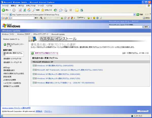Image resolution: width=152 pixels, height=118 pixels.
Task: Open the Office のアップデート link
Action: point(41,34)
